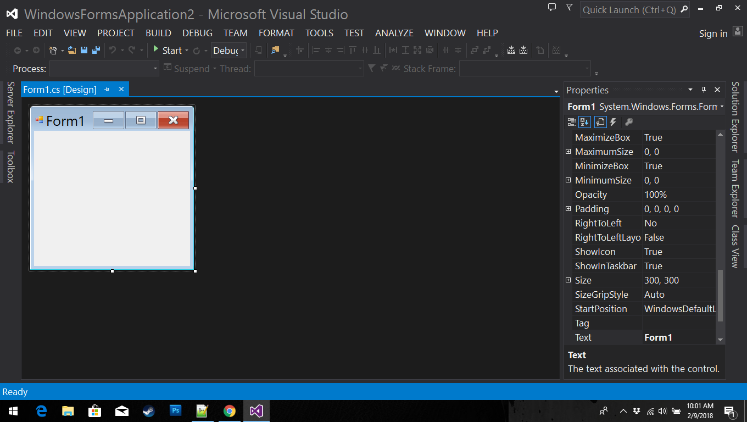This screenshot has width=747, height=422.
Task: Open the PROJECT menu
Action: coord(116,33)
